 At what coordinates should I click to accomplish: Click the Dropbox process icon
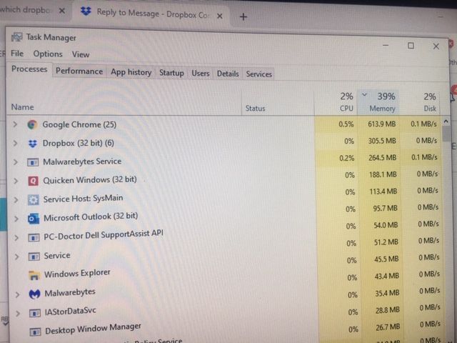(x=33, y=143)
